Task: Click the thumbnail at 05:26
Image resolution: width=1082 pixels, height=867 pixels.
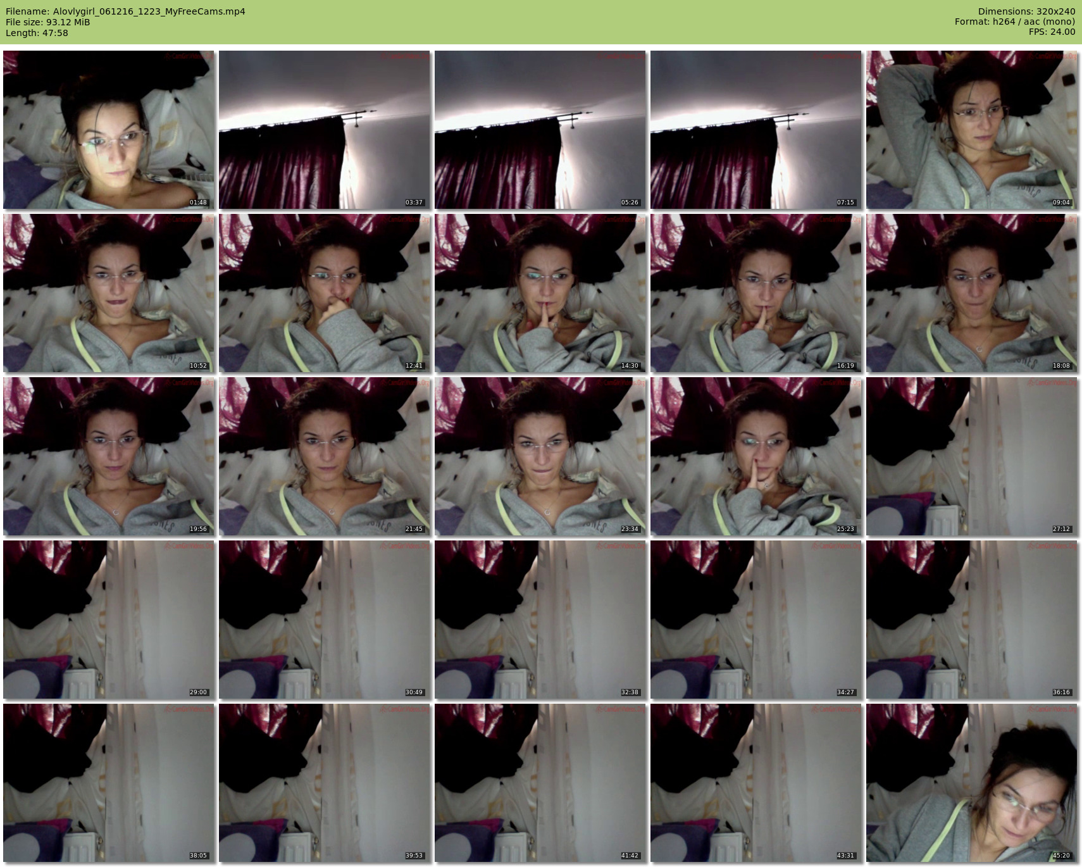Action: pyautogui.click(x=540, y=130)
